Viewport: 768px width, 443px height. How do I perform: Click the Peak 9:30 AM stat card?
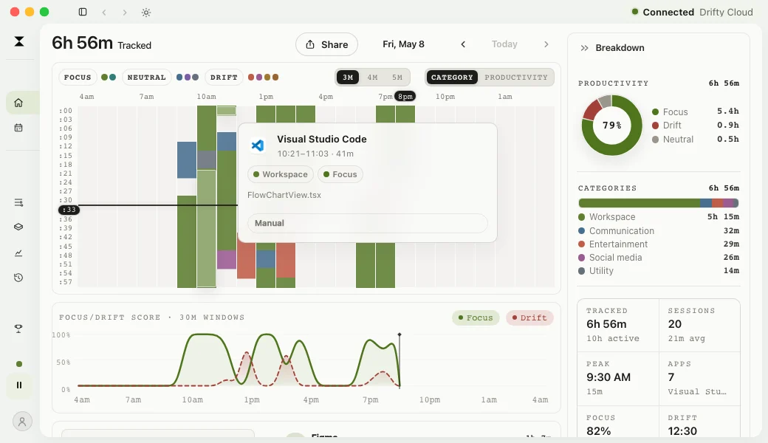point(618,378)
